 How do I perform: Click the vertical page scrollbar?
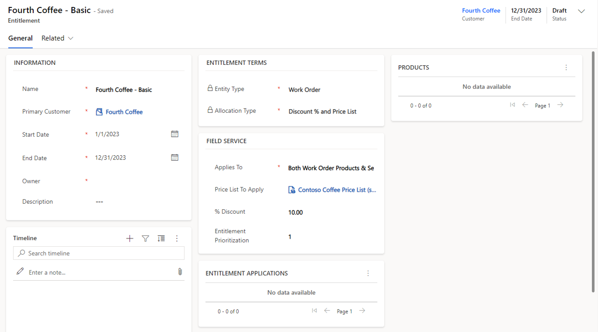(593, 172)
